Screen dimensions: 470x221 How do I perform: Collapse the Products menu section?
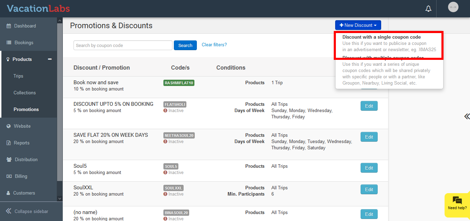[50, 59]
